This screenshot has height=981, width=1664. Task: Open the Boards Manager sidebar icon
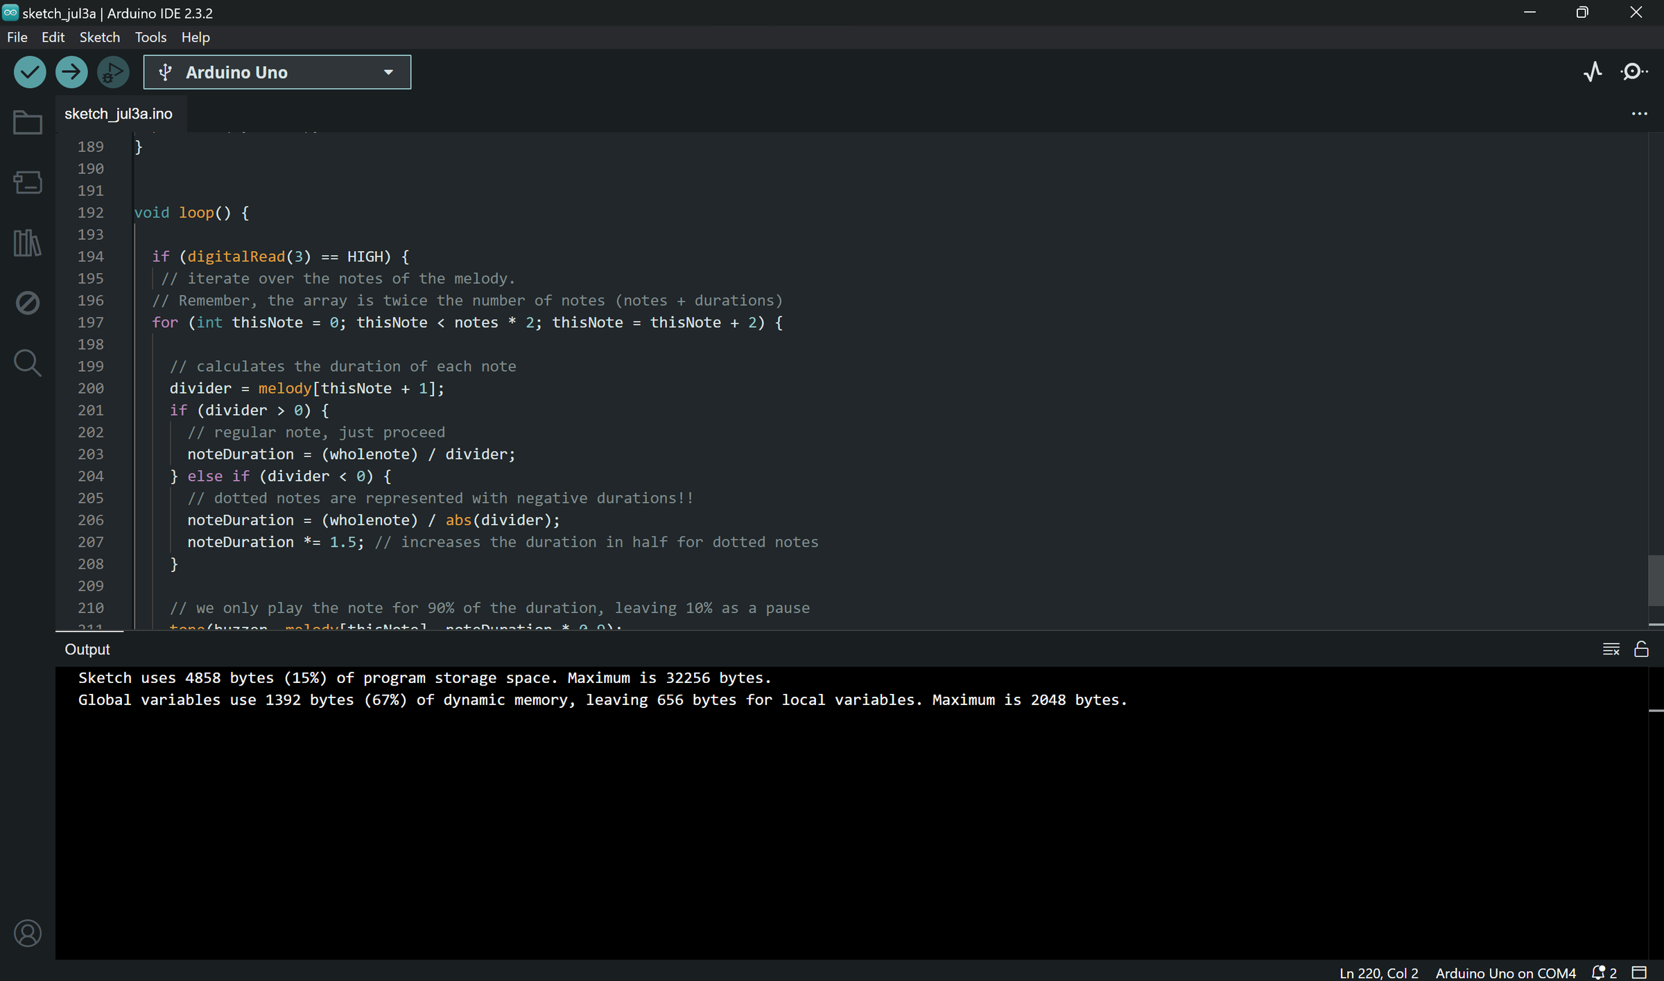point(28,182)
